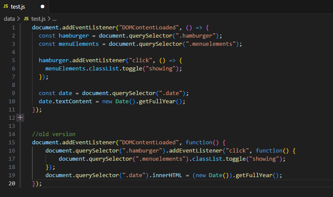Click the ".menuelements" string on line 3
The height and width of the screenshot is (197, 333).
pos(211,44)
